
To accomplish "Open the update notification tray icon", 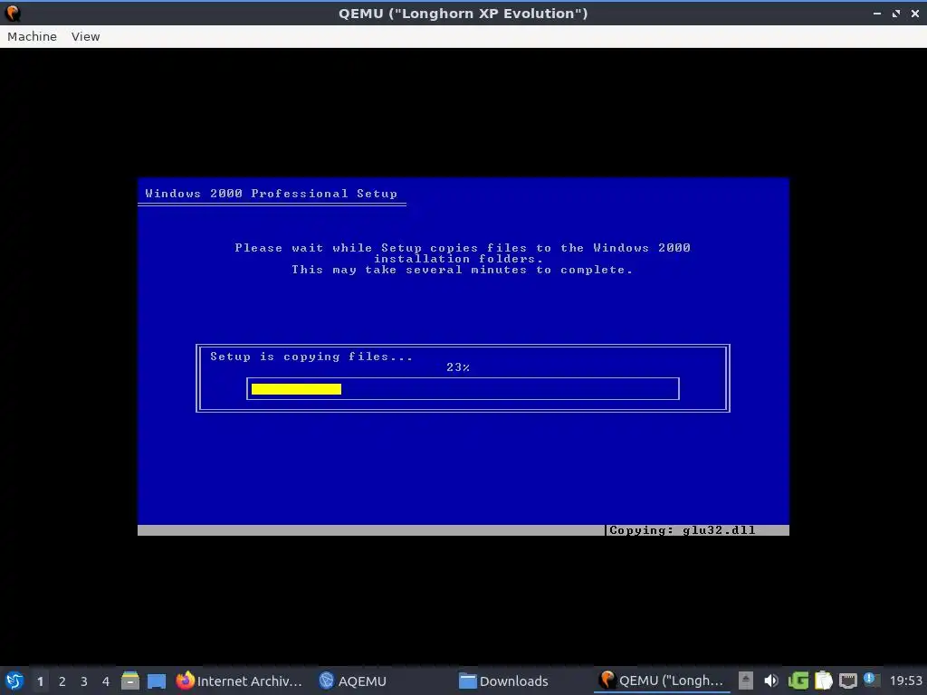I will 870,680.
